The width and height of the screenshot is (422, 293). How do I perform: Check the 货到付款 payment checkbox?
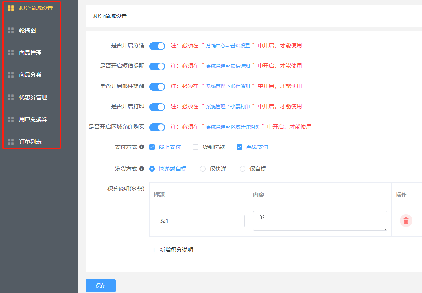click(196, 147)
